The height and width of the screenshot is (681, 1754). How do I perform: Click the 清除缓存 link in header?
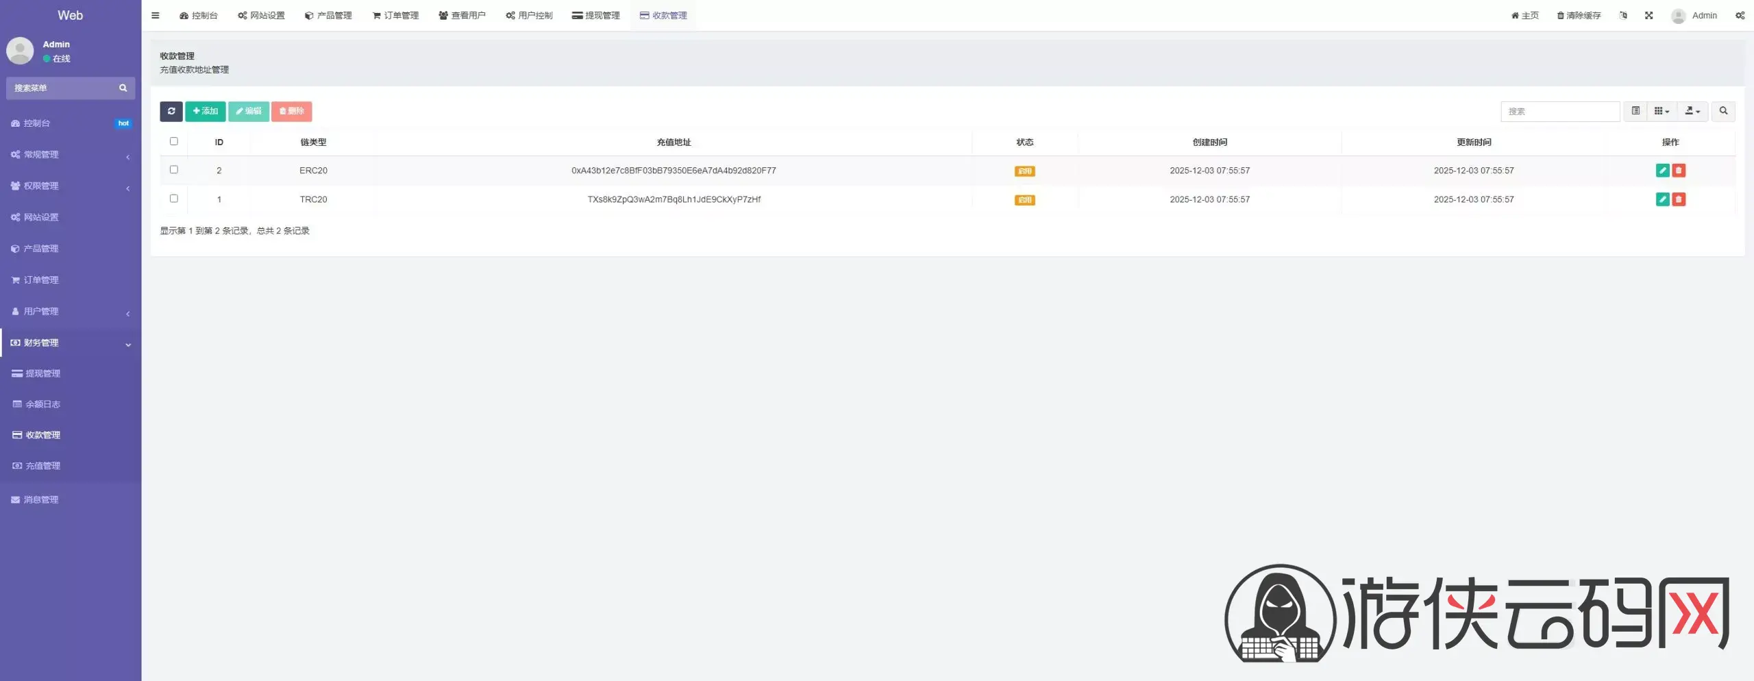point(1579,15)
